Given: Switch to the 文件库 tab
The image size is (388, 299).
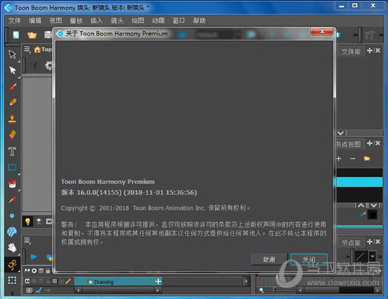Looking at the screenshot, I should [x=351, y=51].
